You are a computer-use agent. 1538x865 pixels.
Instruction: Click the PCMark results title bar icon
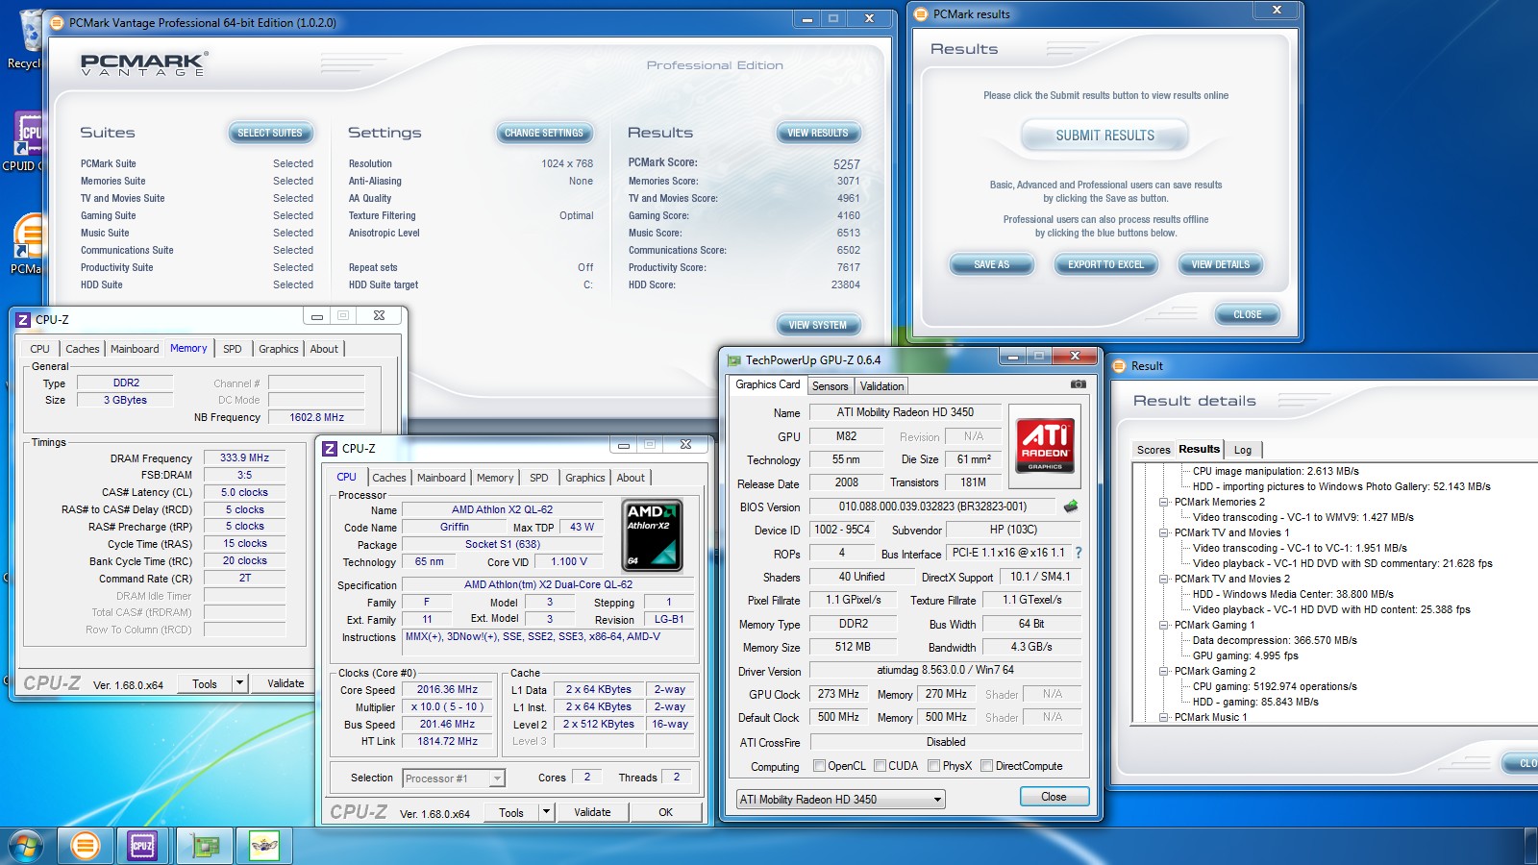921,14
